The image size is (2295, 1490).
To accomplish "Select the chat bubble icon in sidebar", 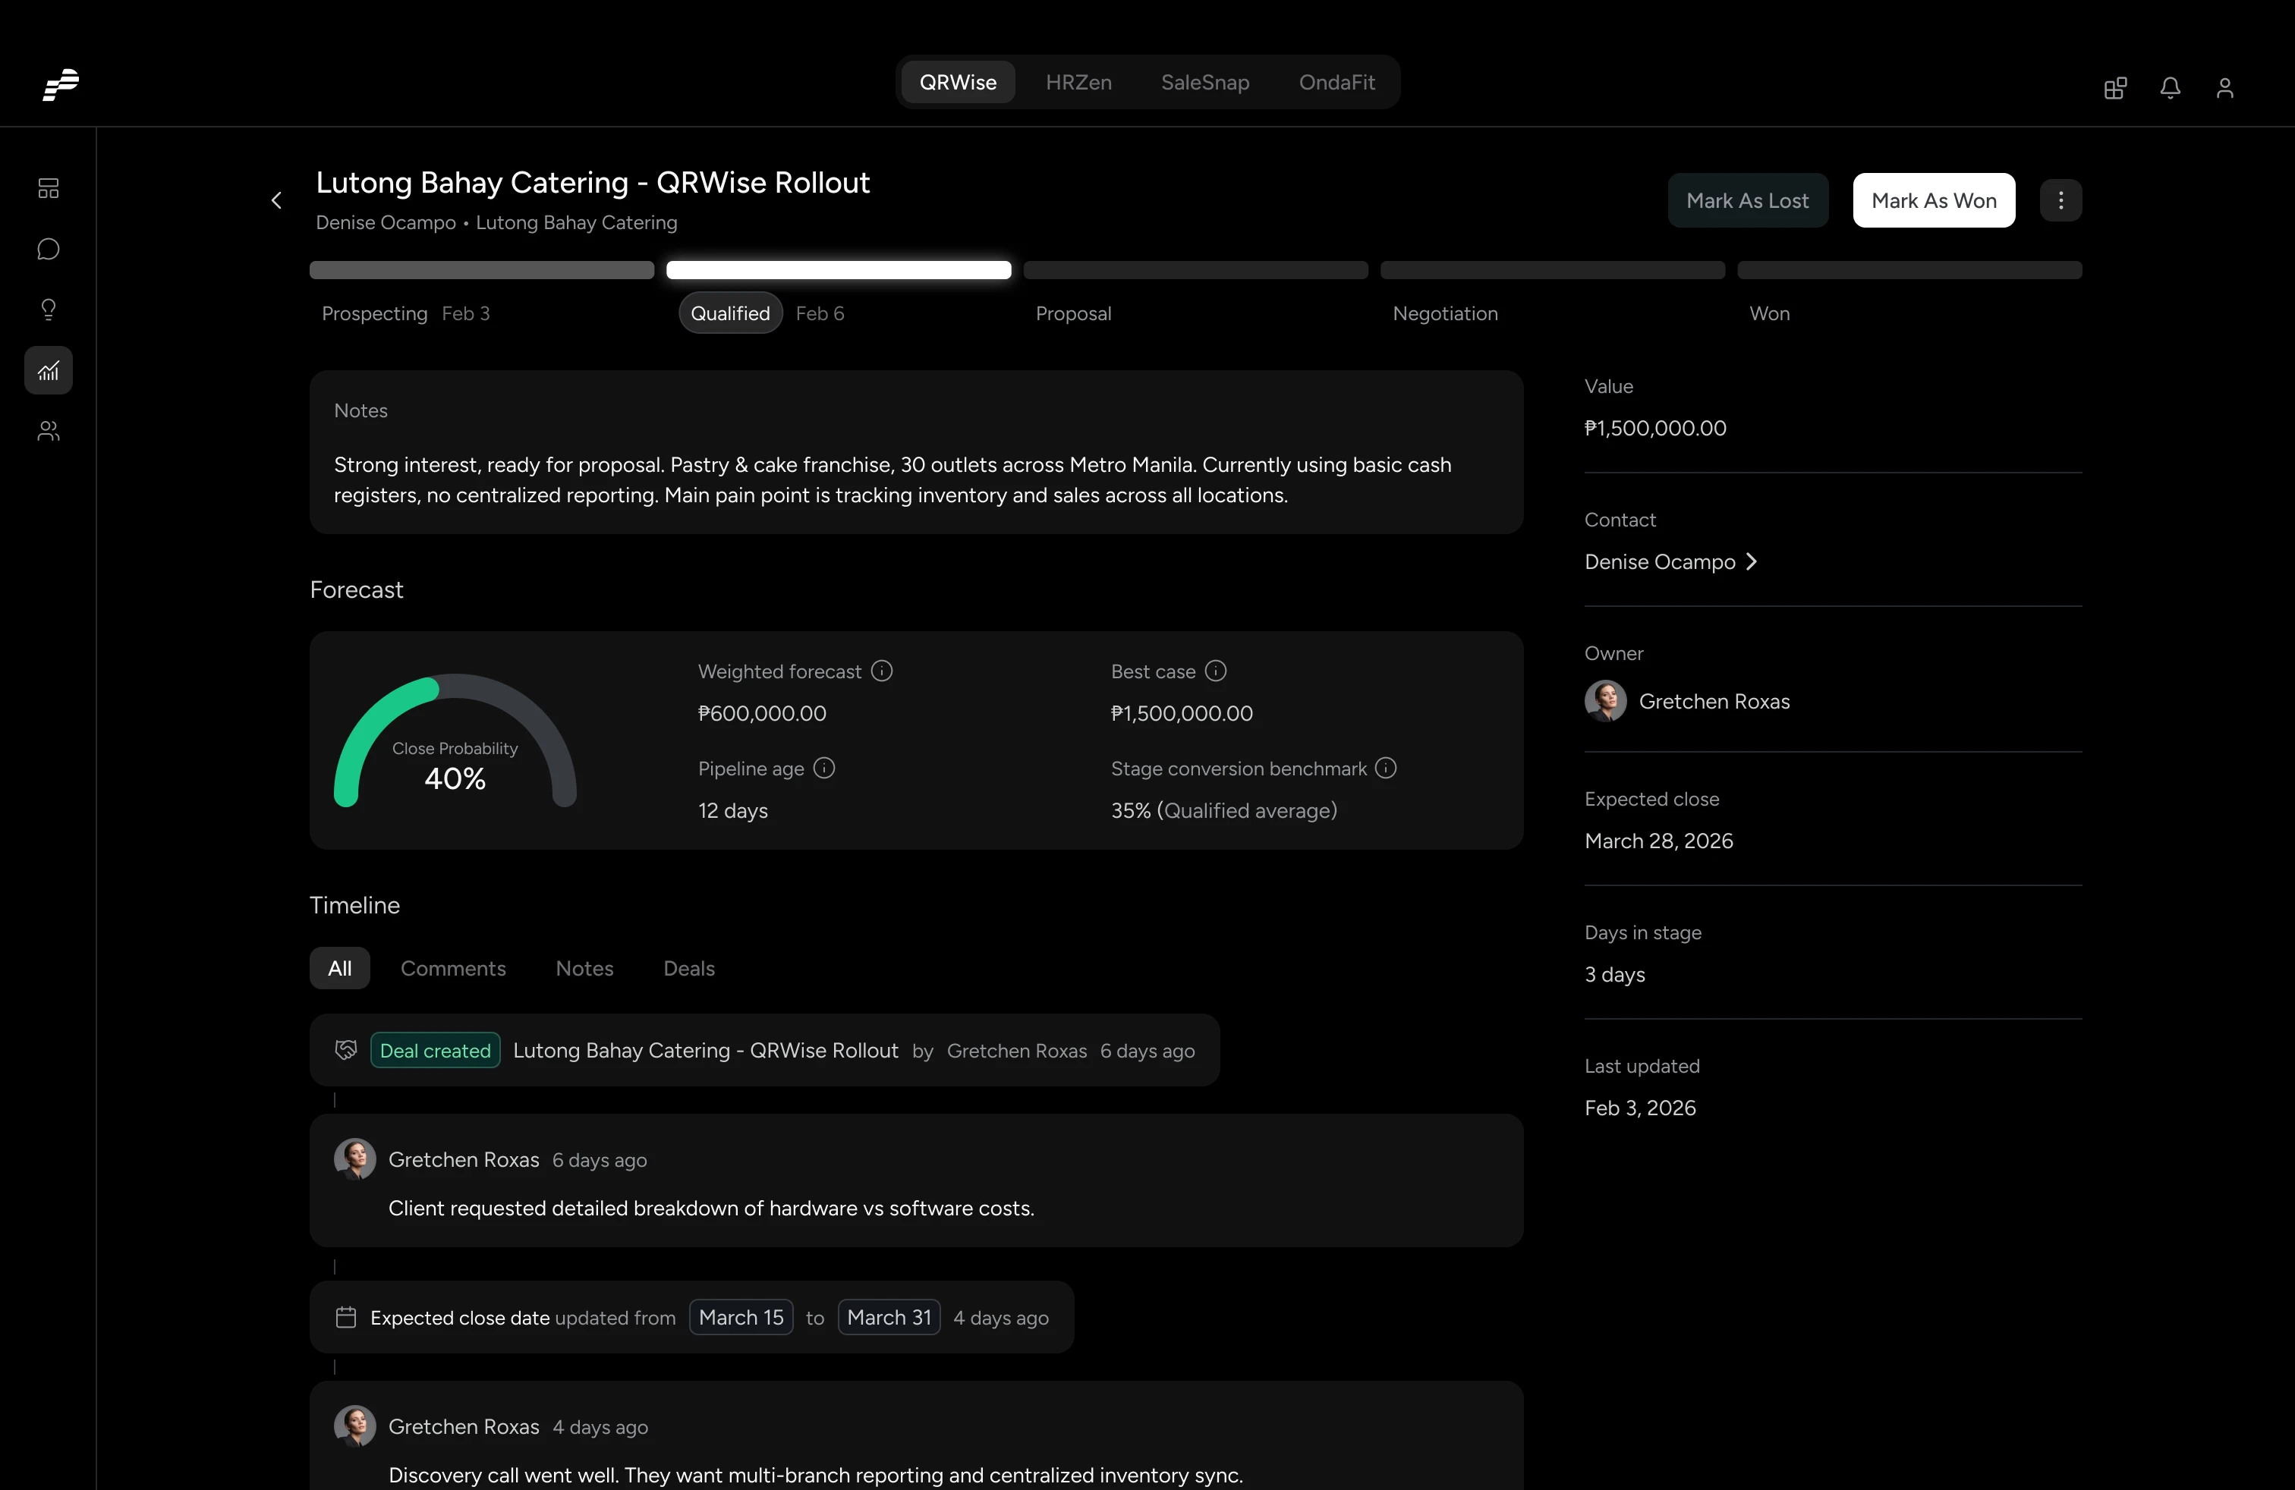I will (x=47, y=249).
